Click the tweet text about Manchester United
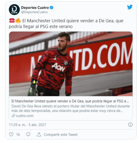 [x=66, y=23]
